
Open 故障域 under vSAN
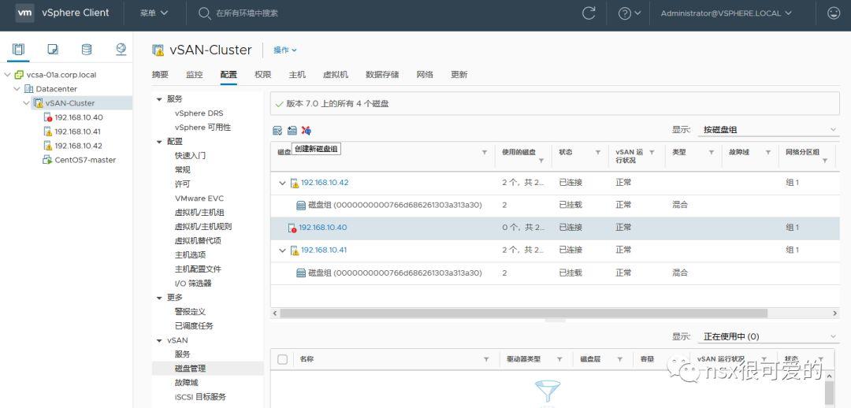coord(186,383)
